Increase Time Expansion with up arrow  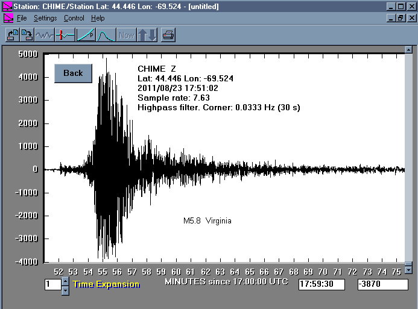65,281
